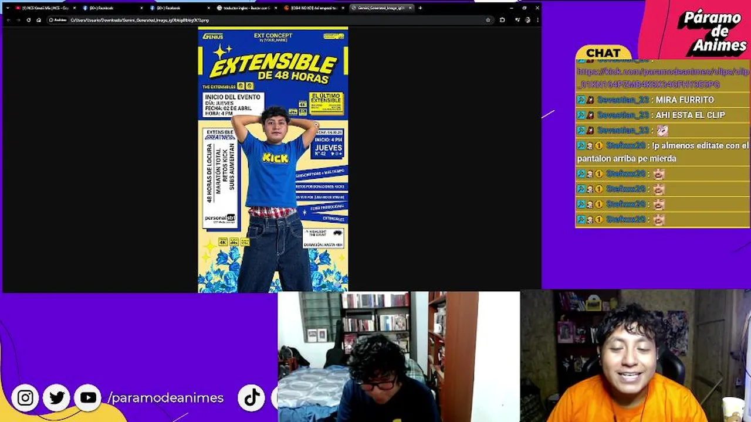Close the traductor ingles tab
Screen dimensions: 751x422
pos(276,8)
